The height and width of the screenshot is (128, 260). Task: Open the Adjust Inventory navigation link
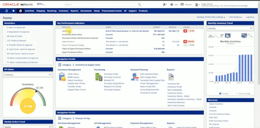(x=75, y=80)
